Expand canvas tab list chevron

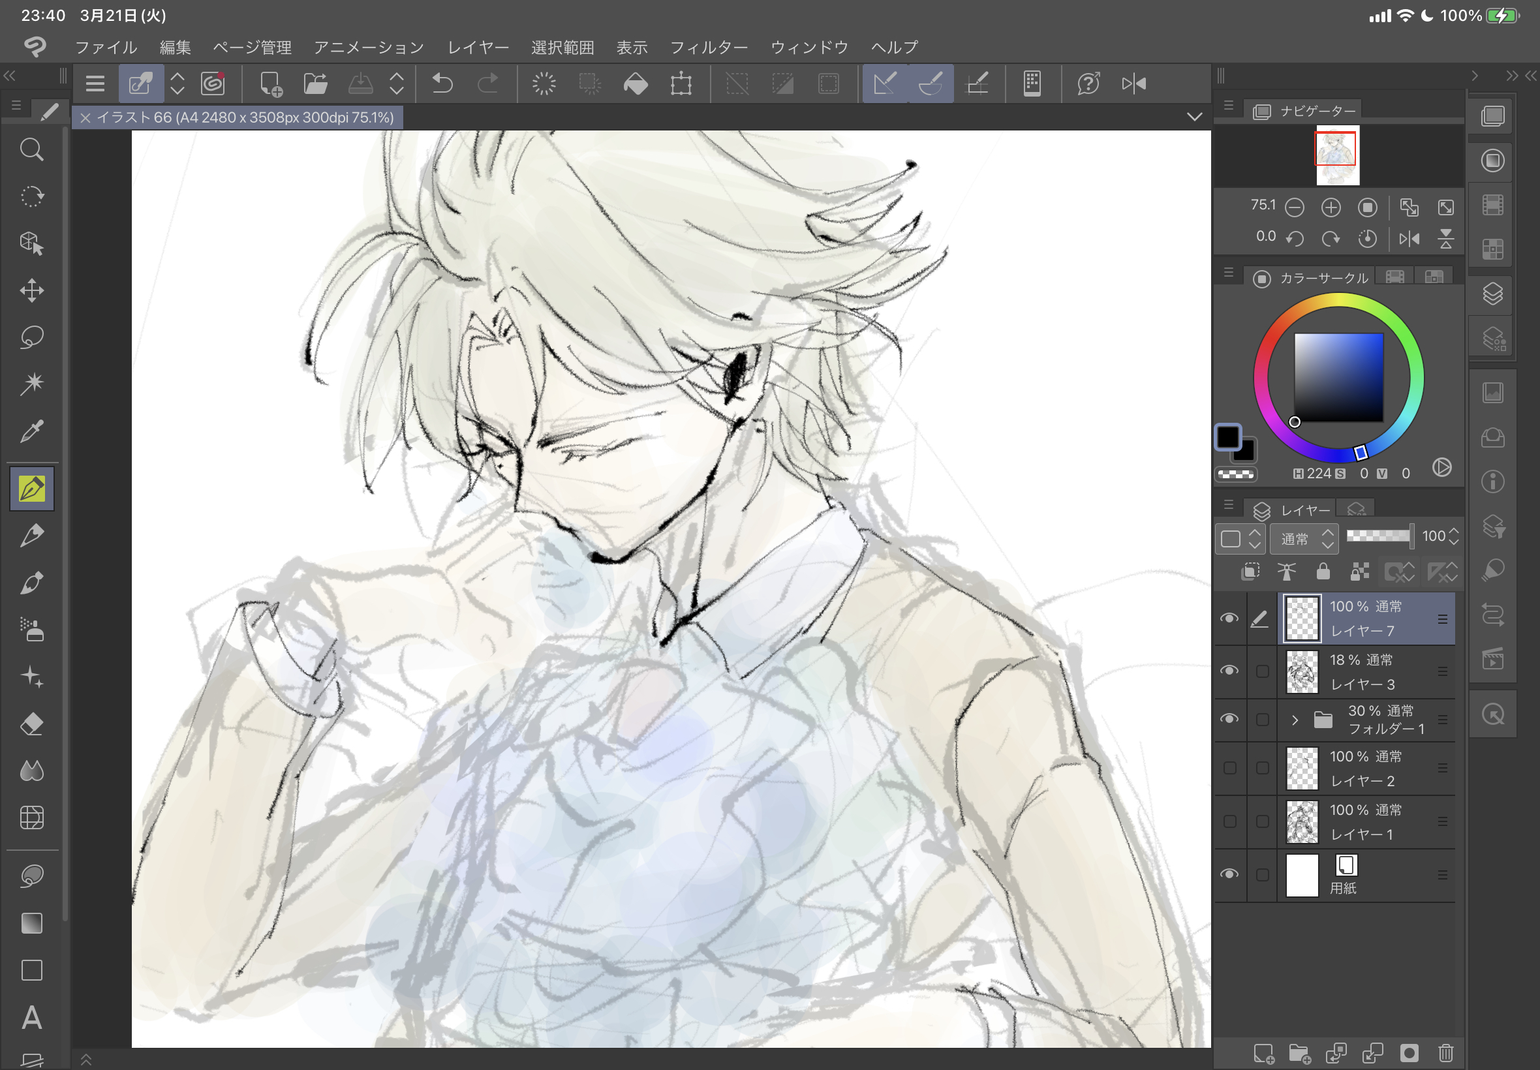pyautogui.click(x=1194, y=117)
